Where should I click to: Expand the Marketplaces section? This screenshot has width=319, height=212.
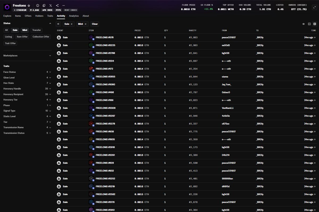[27, 56]
